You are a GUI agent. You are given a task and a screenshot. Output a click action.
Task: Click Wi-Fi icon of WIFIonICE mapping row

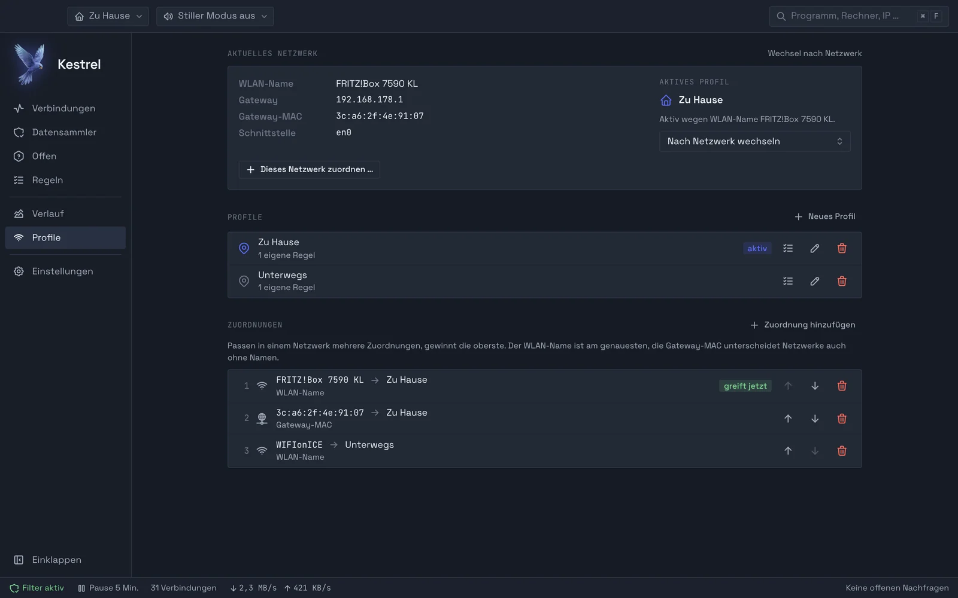click(262, 451)
